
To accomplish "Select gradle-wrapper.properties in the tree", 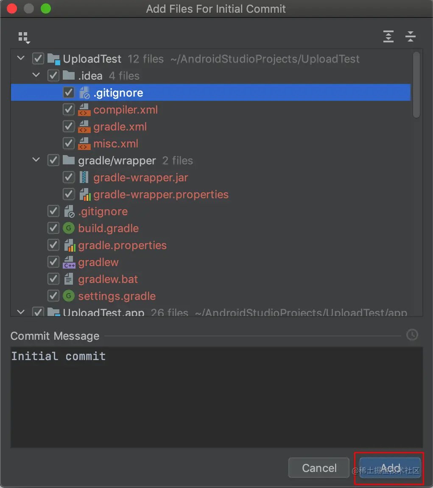I will click(161, 194).
